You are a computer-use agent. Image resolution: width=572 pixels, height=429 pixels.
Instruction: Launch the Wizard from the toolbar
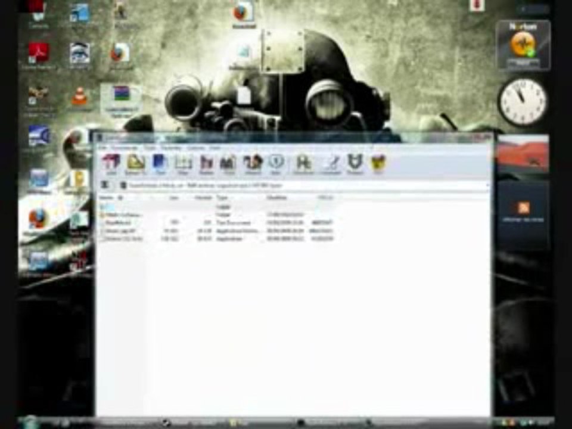tap(253, 164)
